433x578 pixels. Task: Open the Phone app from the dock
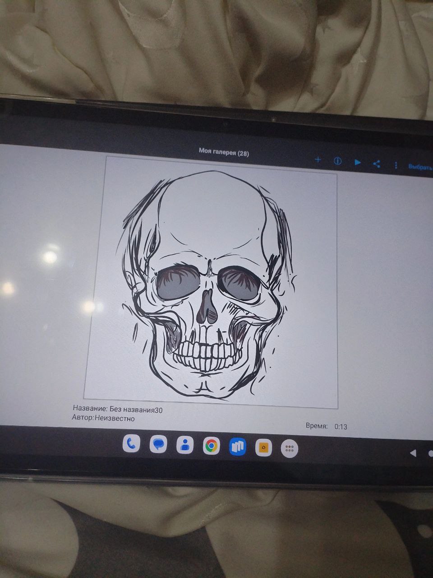click(x=131, y=444)
